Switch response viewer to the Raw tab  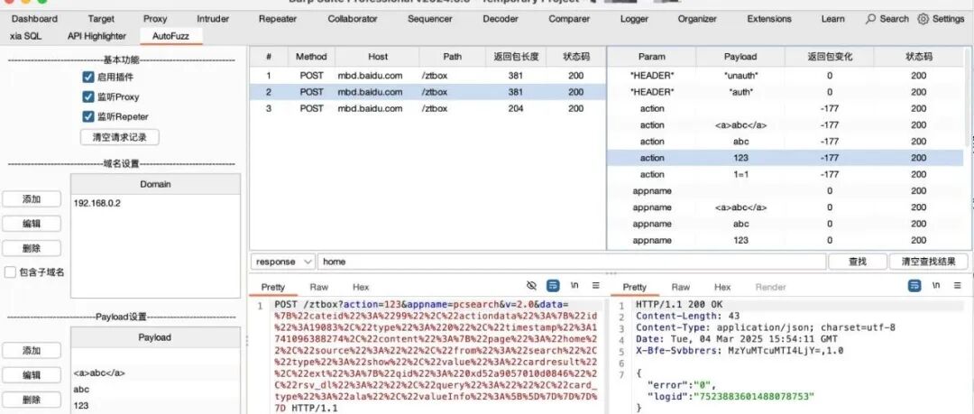point(681,287)
